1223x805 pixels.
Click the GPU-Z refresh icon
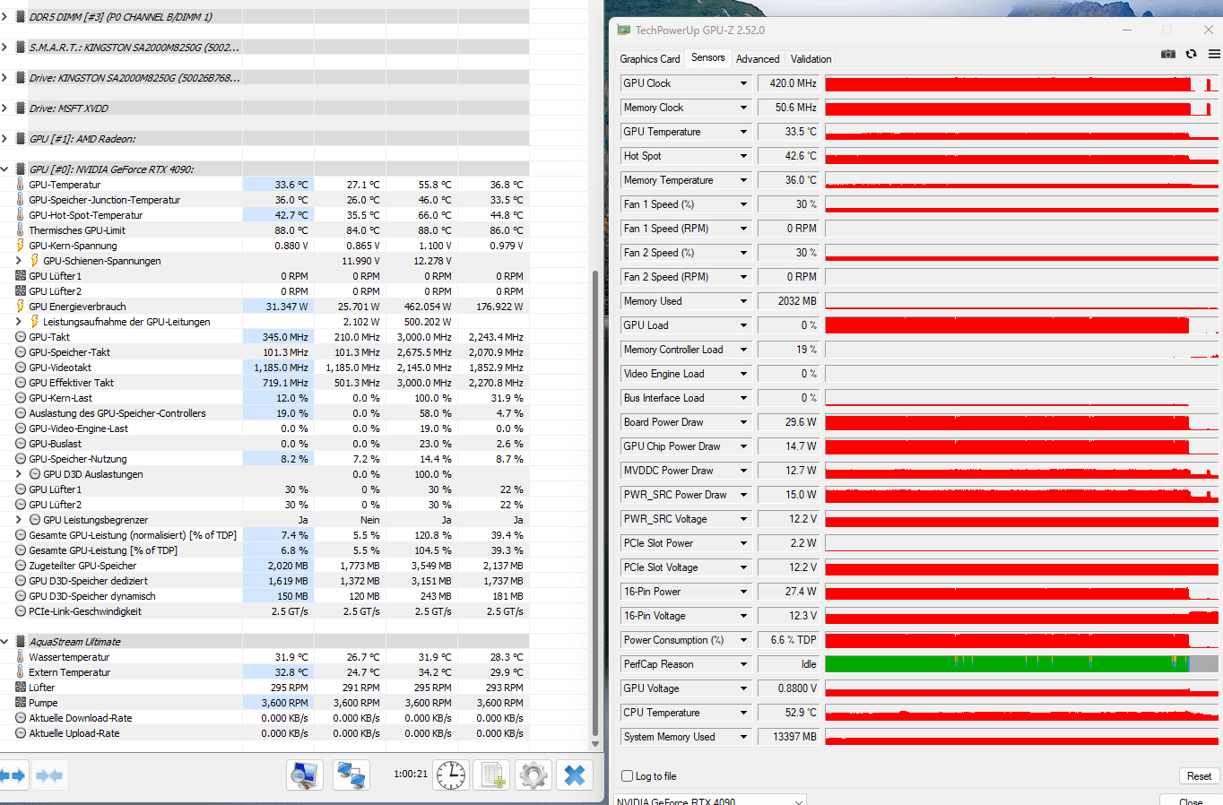coord(1191,54)
